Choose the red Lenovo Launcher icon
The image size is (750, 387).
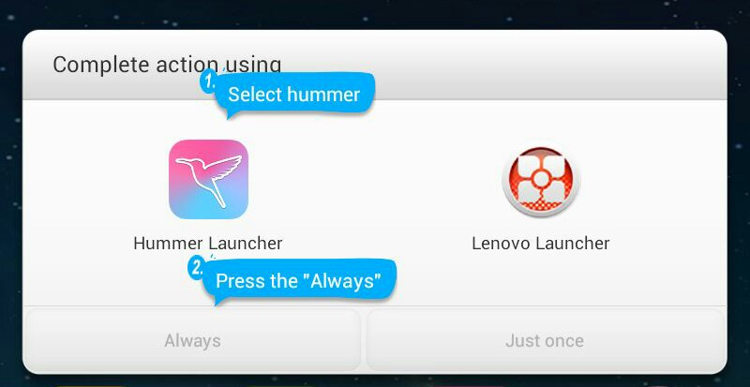point(541,181)
